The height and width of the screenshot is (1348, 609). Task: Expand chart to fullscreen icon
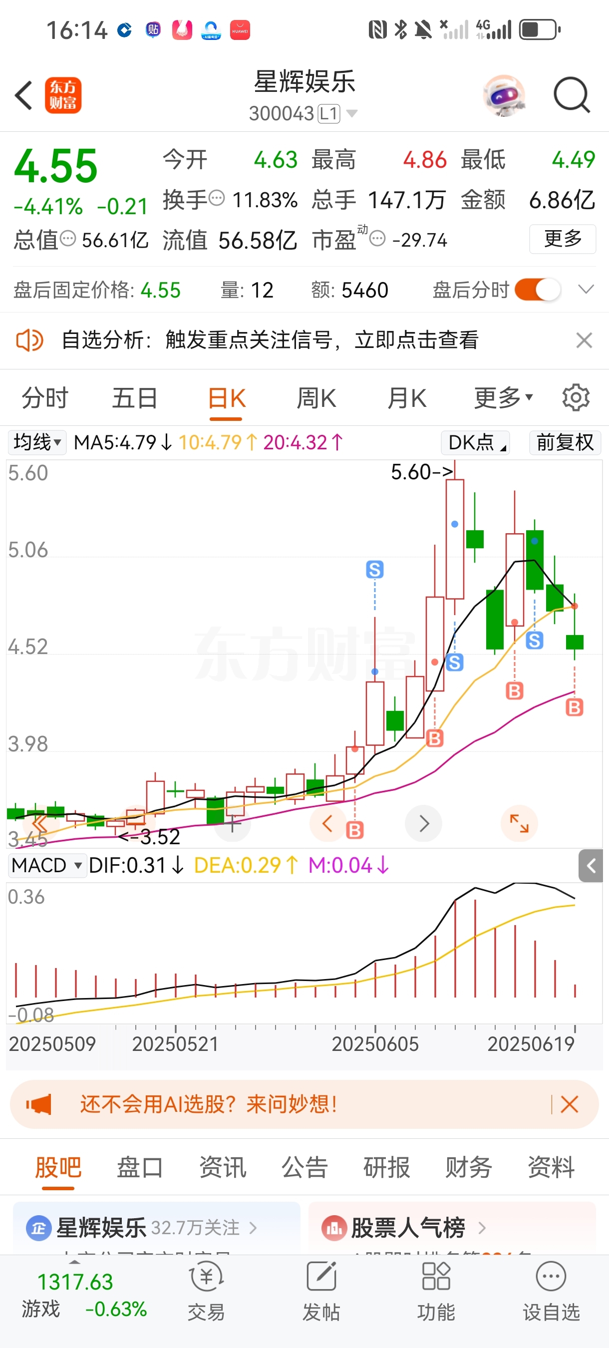(x=520, y=824)
